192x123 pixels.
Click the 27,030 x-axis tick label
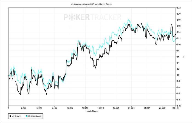tap(162, 108)
